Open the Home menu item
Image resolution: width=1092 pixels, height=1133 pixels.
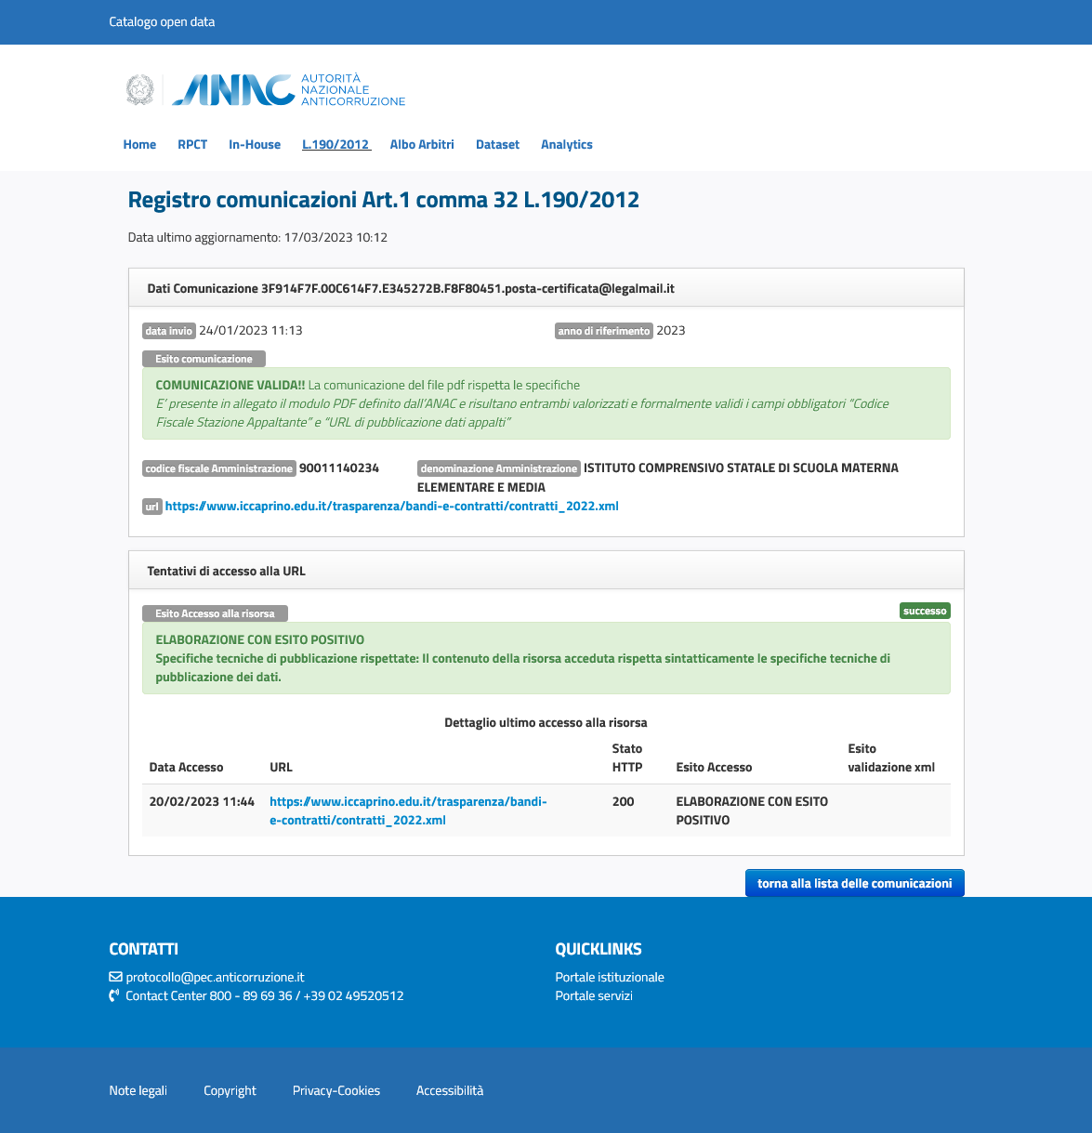click(x=139, y=144)
